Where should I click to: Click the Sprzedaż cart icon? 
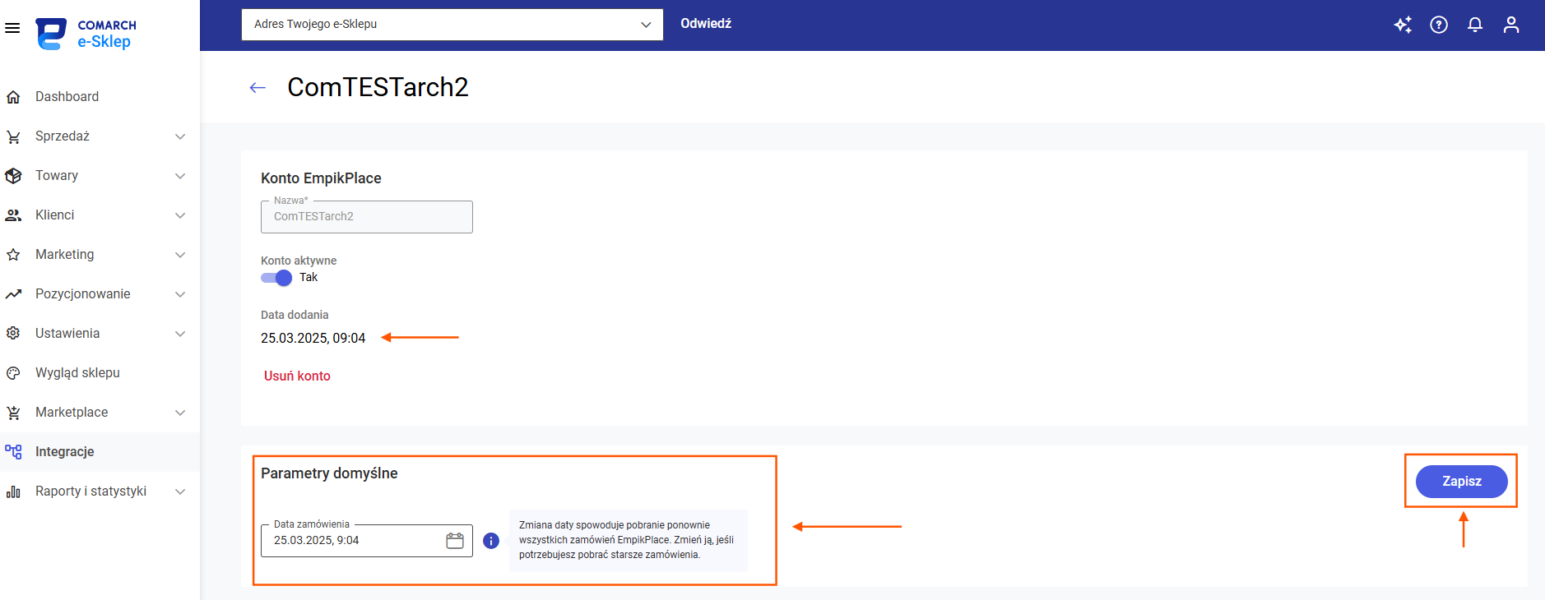[x=13, y=136]
